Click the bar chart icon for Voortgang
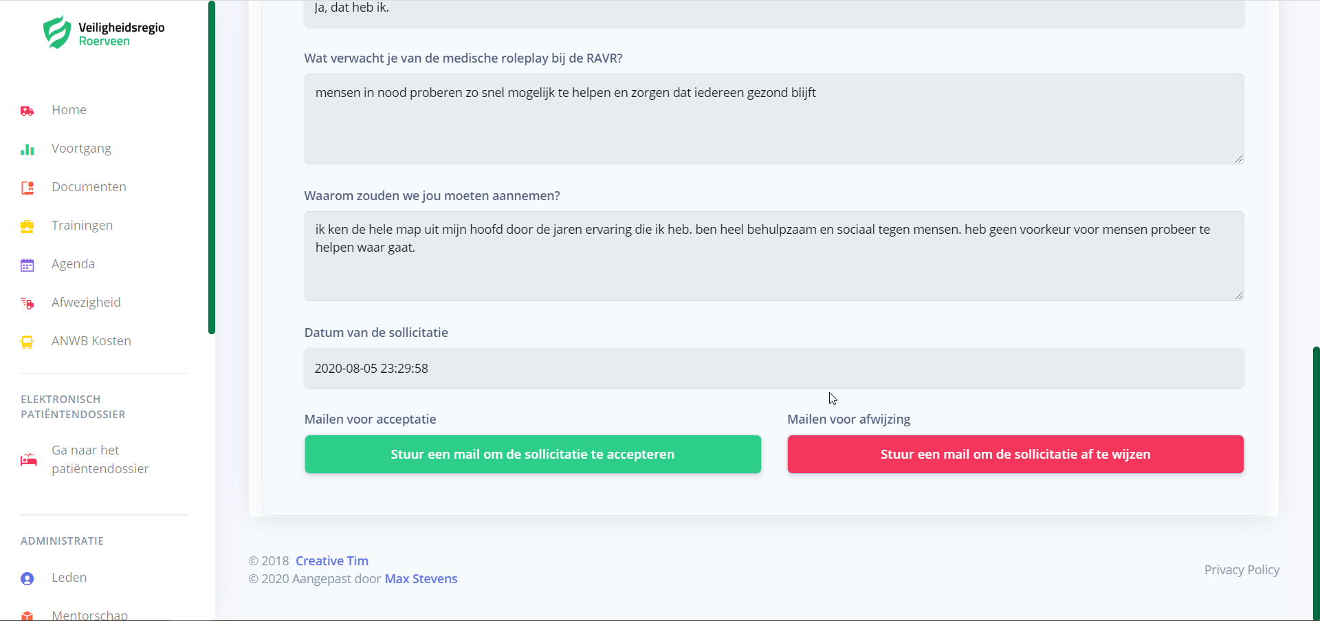Image resolution: width=1320 pixels, height=621 pixels. [x=27, y=149]
